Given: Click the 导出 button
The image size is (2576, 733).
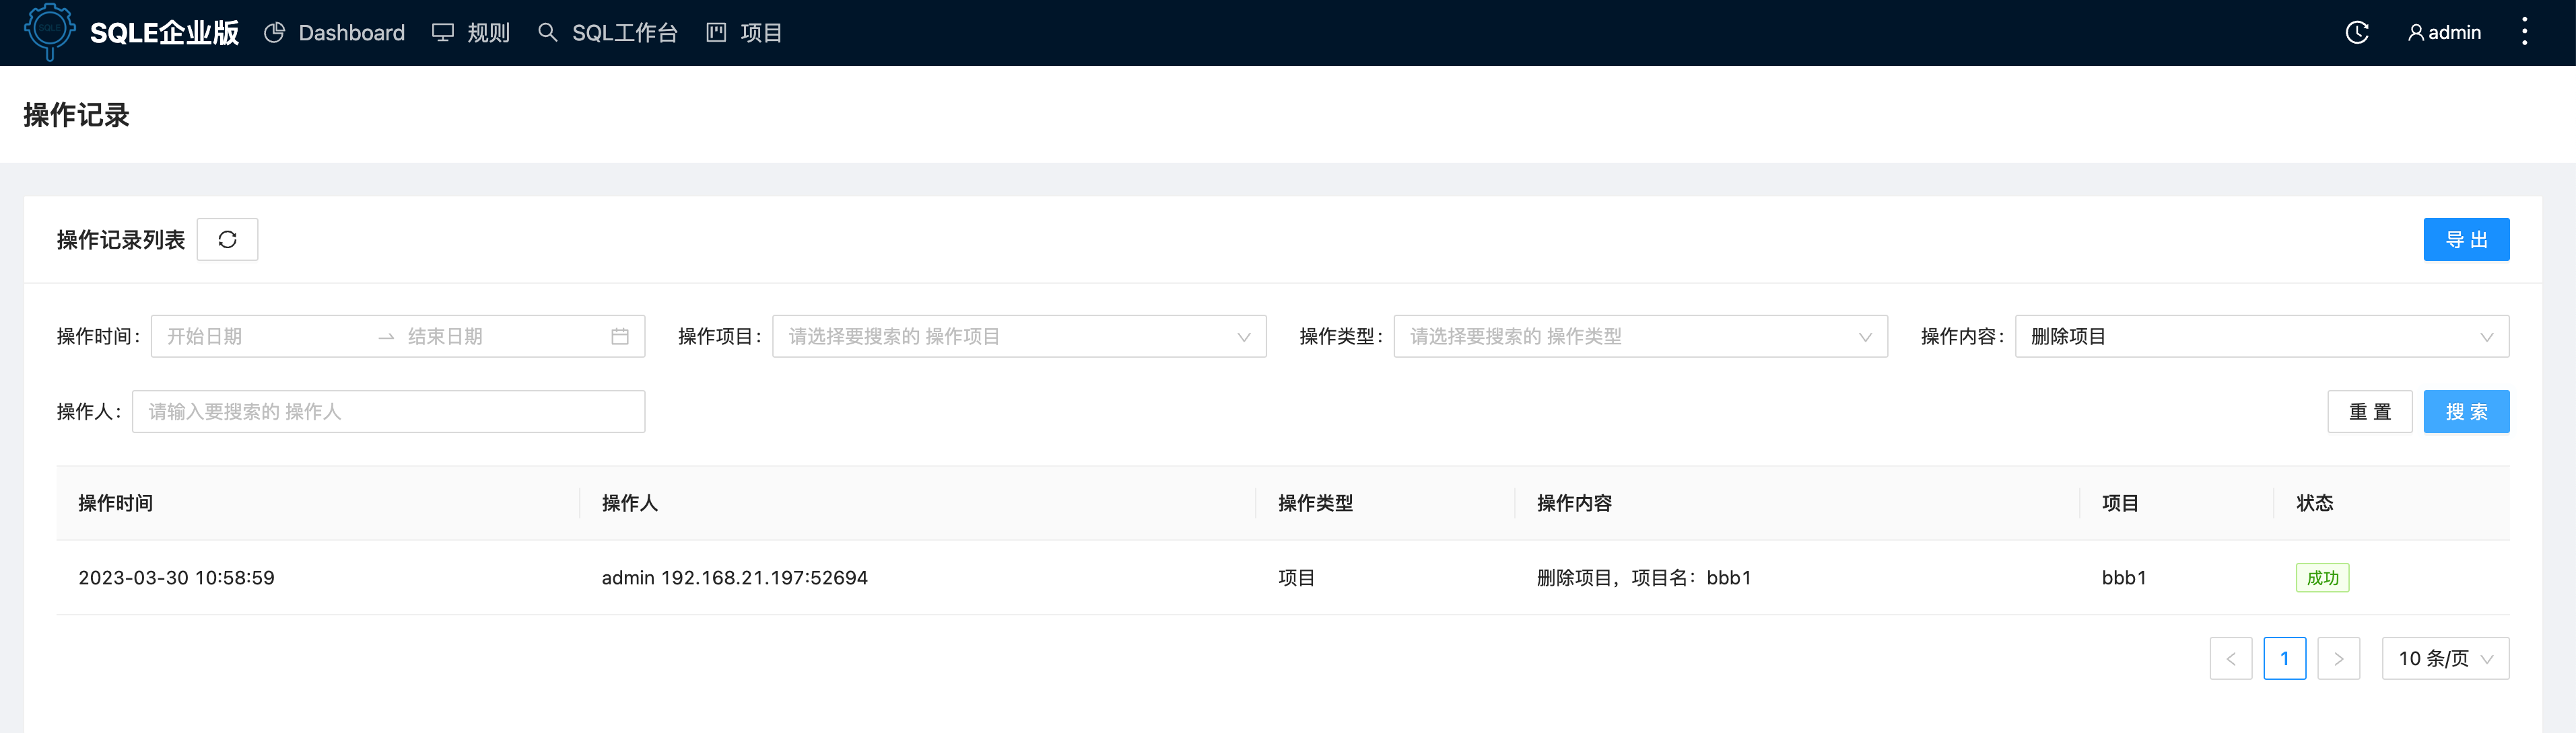Looking at the screenshot, I should [x=2466, y=239].
